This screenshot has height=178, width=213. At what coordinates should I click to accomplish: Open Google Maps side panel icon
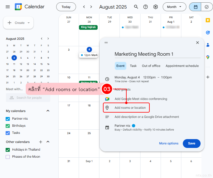pos(208,57)
